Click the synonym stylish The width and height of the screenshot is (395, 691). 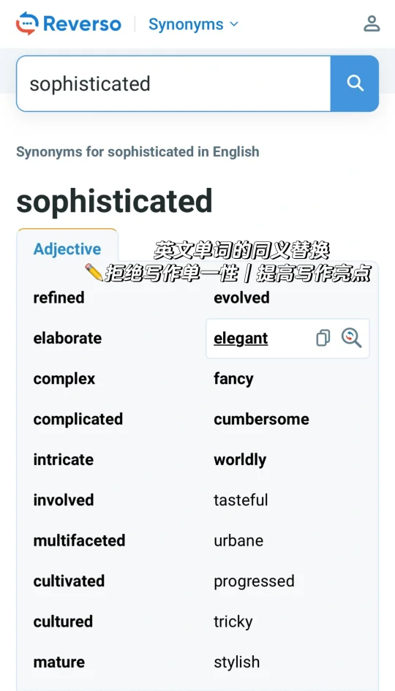click(237, 662)
